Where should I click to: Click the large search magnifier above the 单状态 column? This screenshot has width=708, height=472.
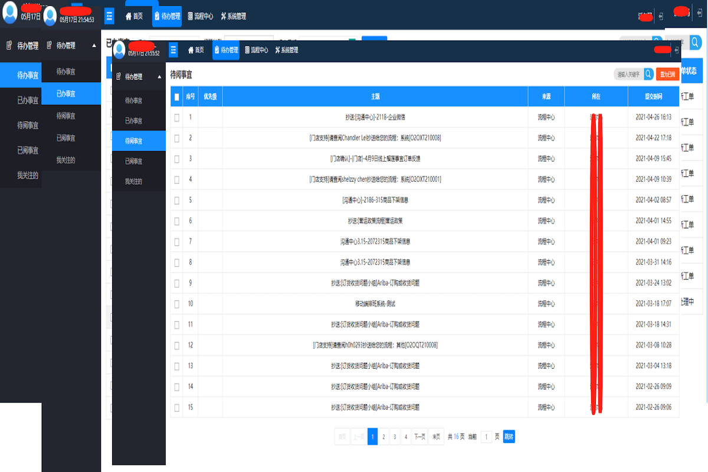pos(696,43)
